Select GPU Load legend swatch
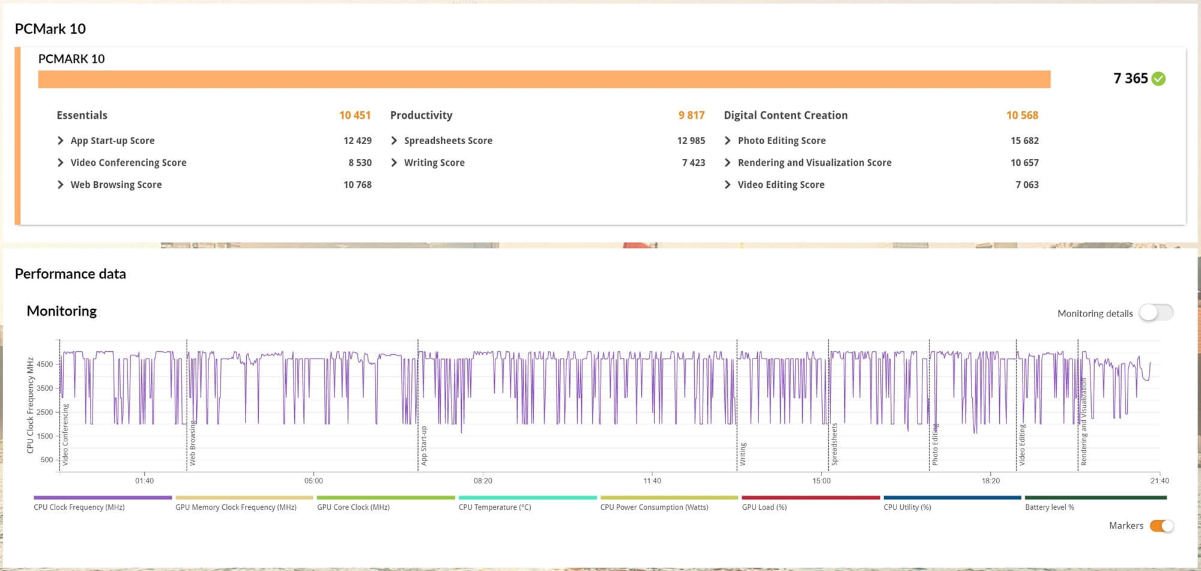 pyautogui.click(x=811, y=498)
